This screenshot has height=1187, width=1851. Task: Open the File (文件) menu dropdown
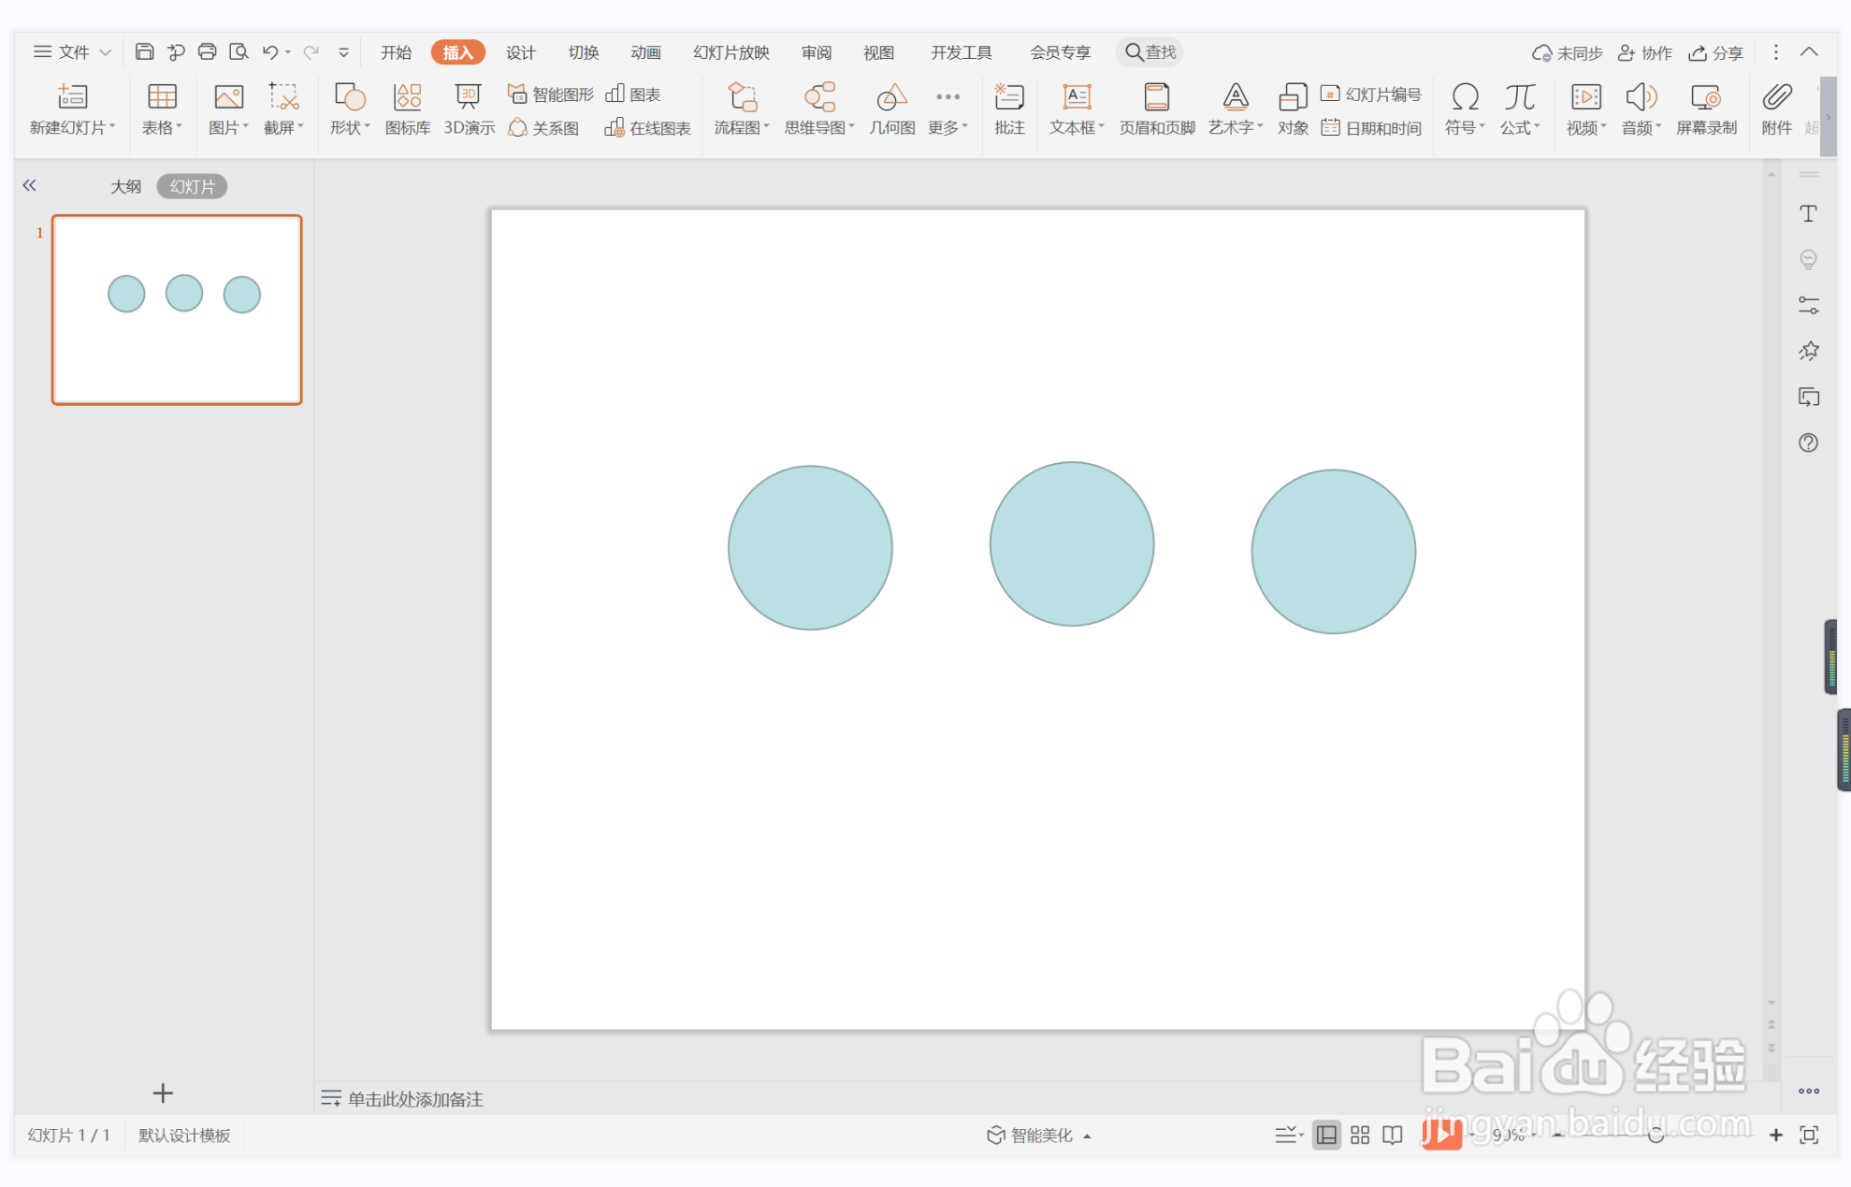(73, 52)
